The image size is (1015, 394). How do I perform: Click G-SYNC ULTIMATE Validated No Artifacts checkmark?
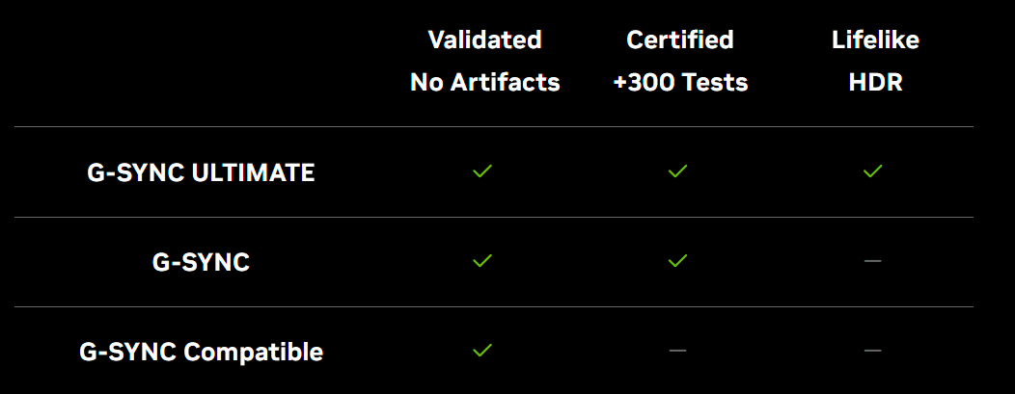pos(482,171)
